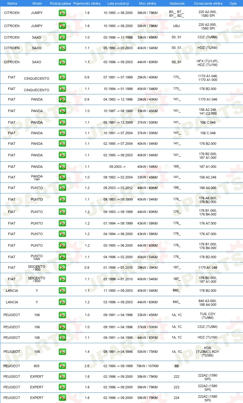Select '04.1996 -> 02.2000' production cell
243x403 pixels.
pyautogui.click(x=118, y=257)
